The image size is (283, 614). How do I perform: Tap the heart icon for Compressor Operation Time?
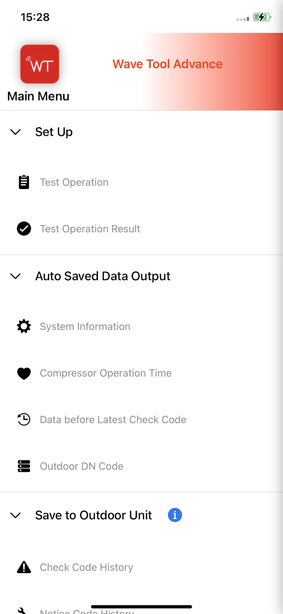tap(24, 373)
